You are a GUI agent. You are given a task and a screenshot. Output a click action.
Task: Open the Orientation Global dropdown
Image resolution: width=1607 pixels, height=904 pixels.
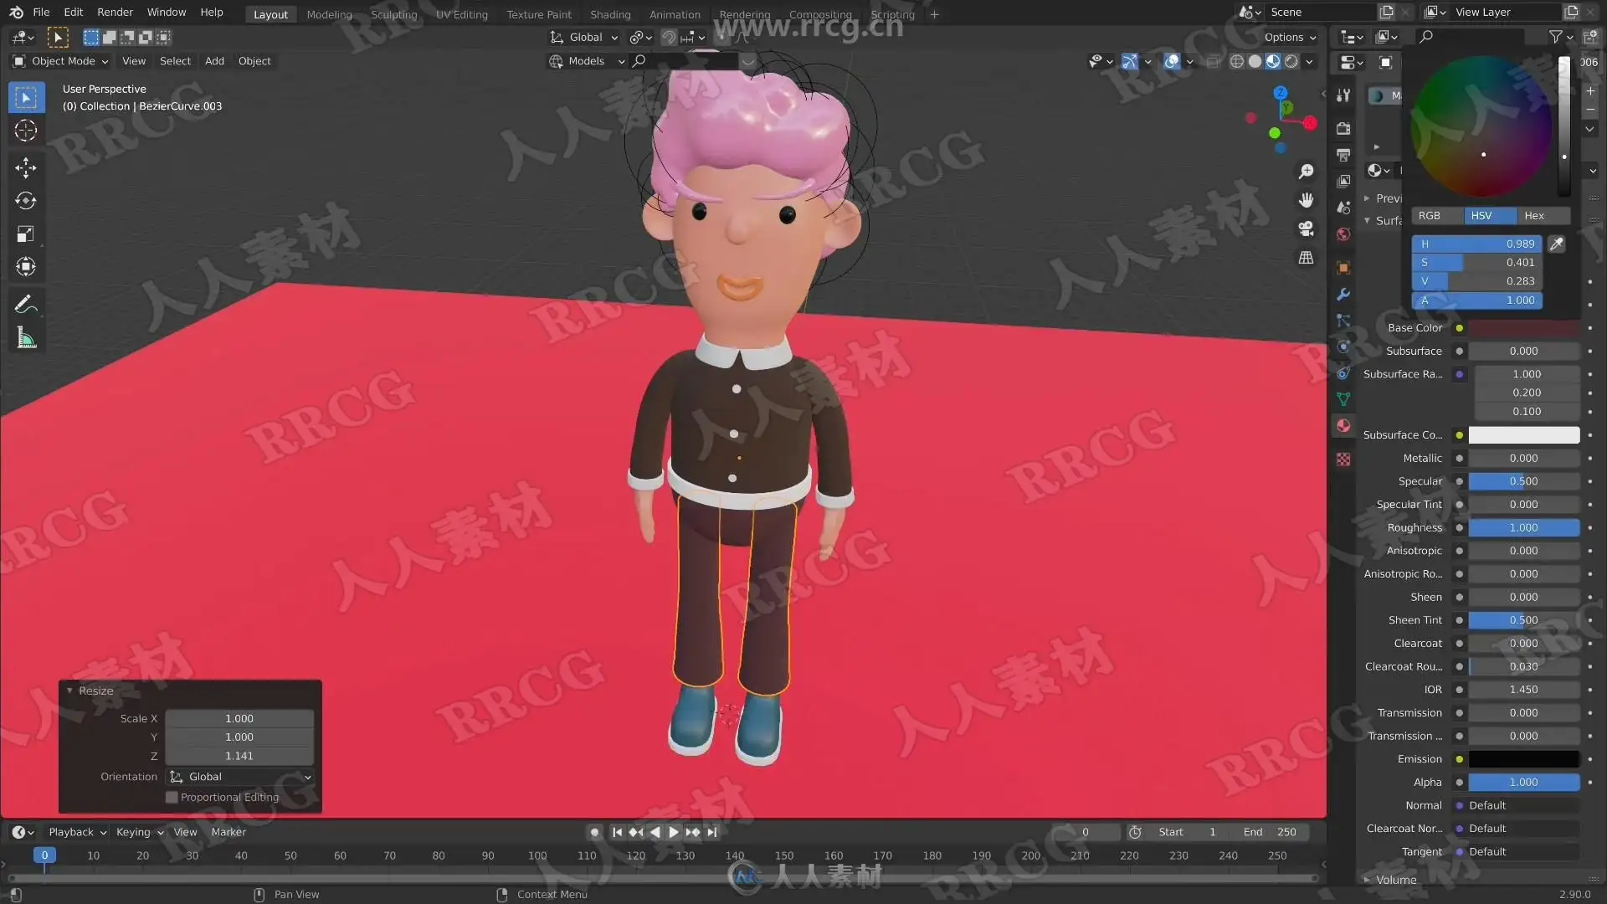click(x=239, y=777)
